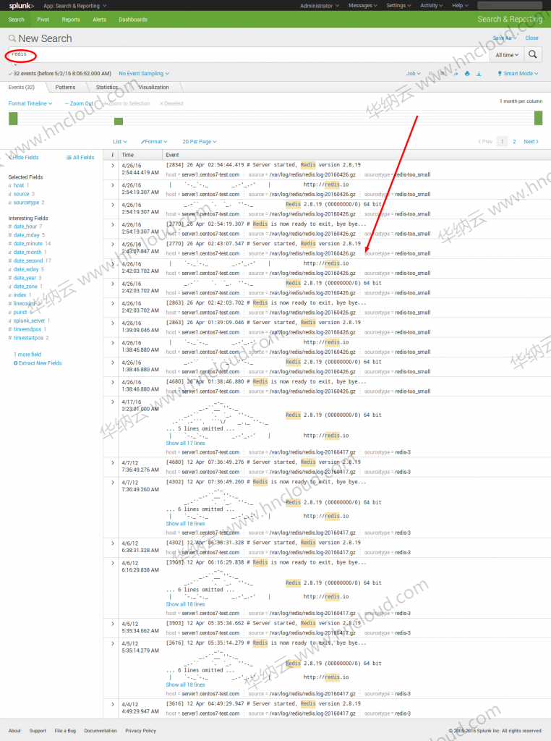Screen dimensions: 551x741
Task: Open No Event Sampling dropdown
Action: tap(143, 74)
